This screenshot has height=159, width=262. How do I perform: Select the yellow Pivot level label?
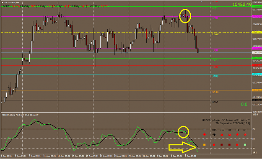[x=215, y=34]
